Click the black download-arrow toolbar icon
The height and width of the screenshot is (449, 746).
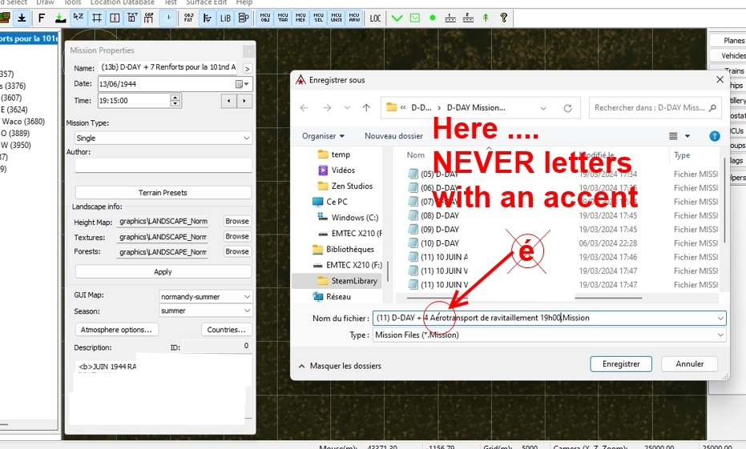[x=22, y=18]
